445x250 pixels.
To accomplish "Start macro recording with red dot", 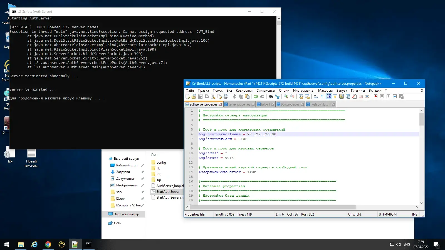I will (376, 96).
